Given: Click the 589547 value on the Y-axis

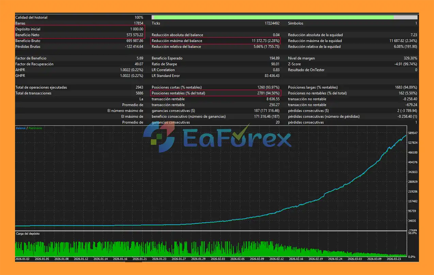Looking at the screenshot, I should (412, 133).
